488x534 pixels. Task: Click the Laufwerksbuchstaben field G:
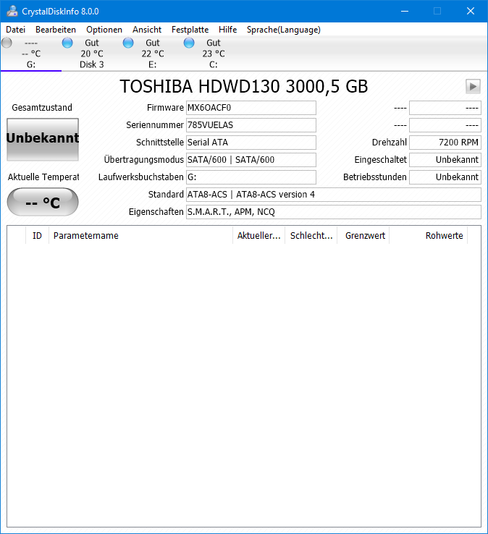point(251,177)
